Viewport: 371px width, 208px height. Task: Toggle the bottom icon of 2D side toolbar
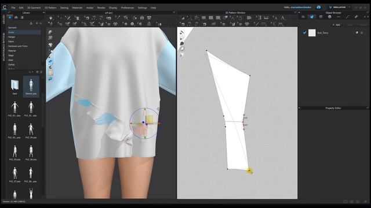click(x=181, y=55)
